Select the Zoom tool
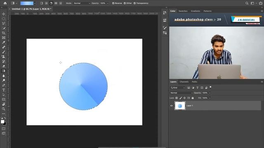 (4, 109)
